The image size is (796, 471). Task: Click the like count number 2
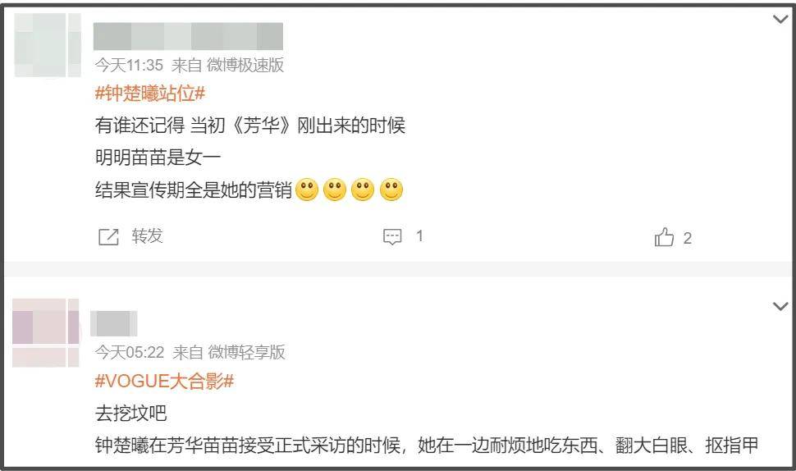(x=688, y=238)
